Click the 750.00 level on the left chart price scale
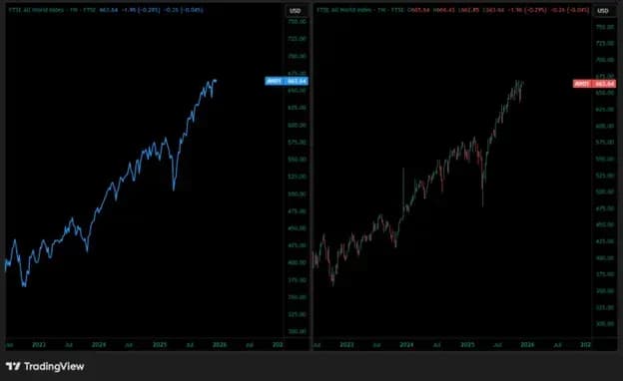 (x=298, y=21)
